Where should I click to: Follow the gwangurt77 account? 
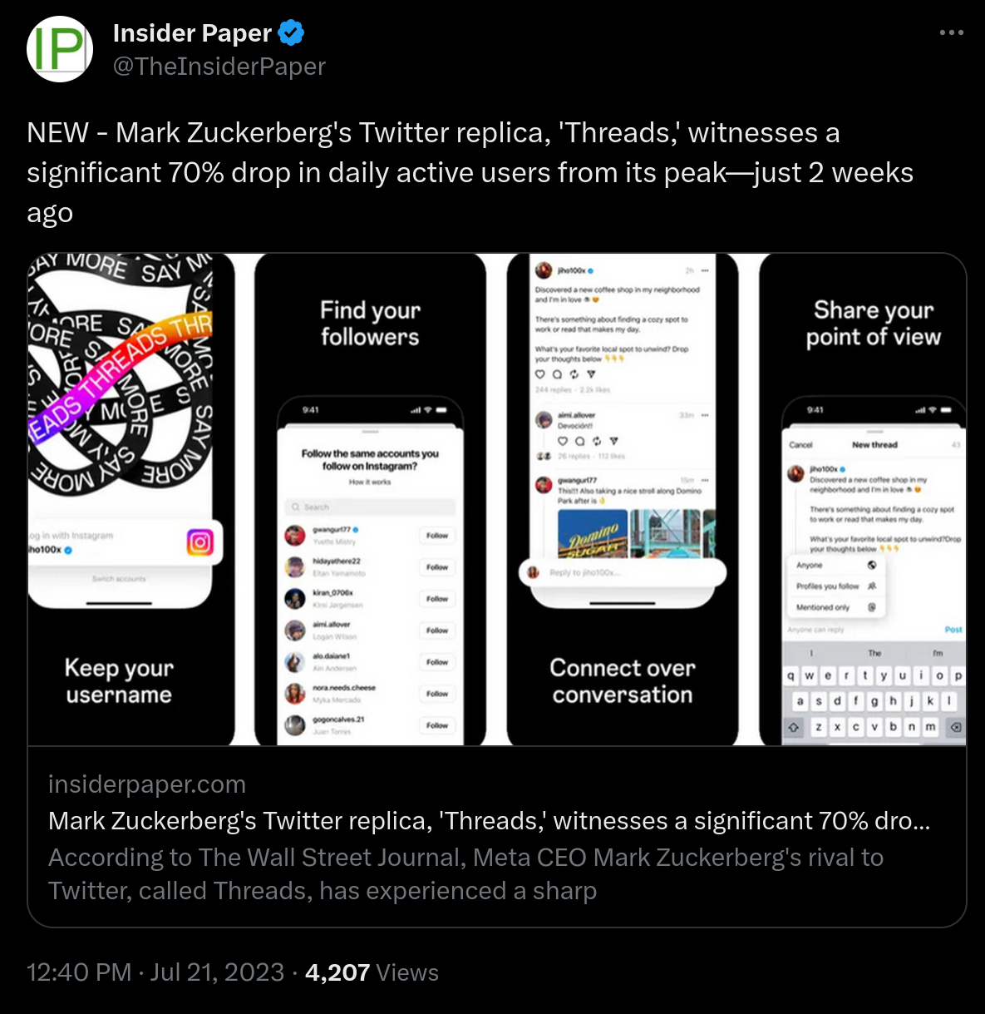pos(437,536)
